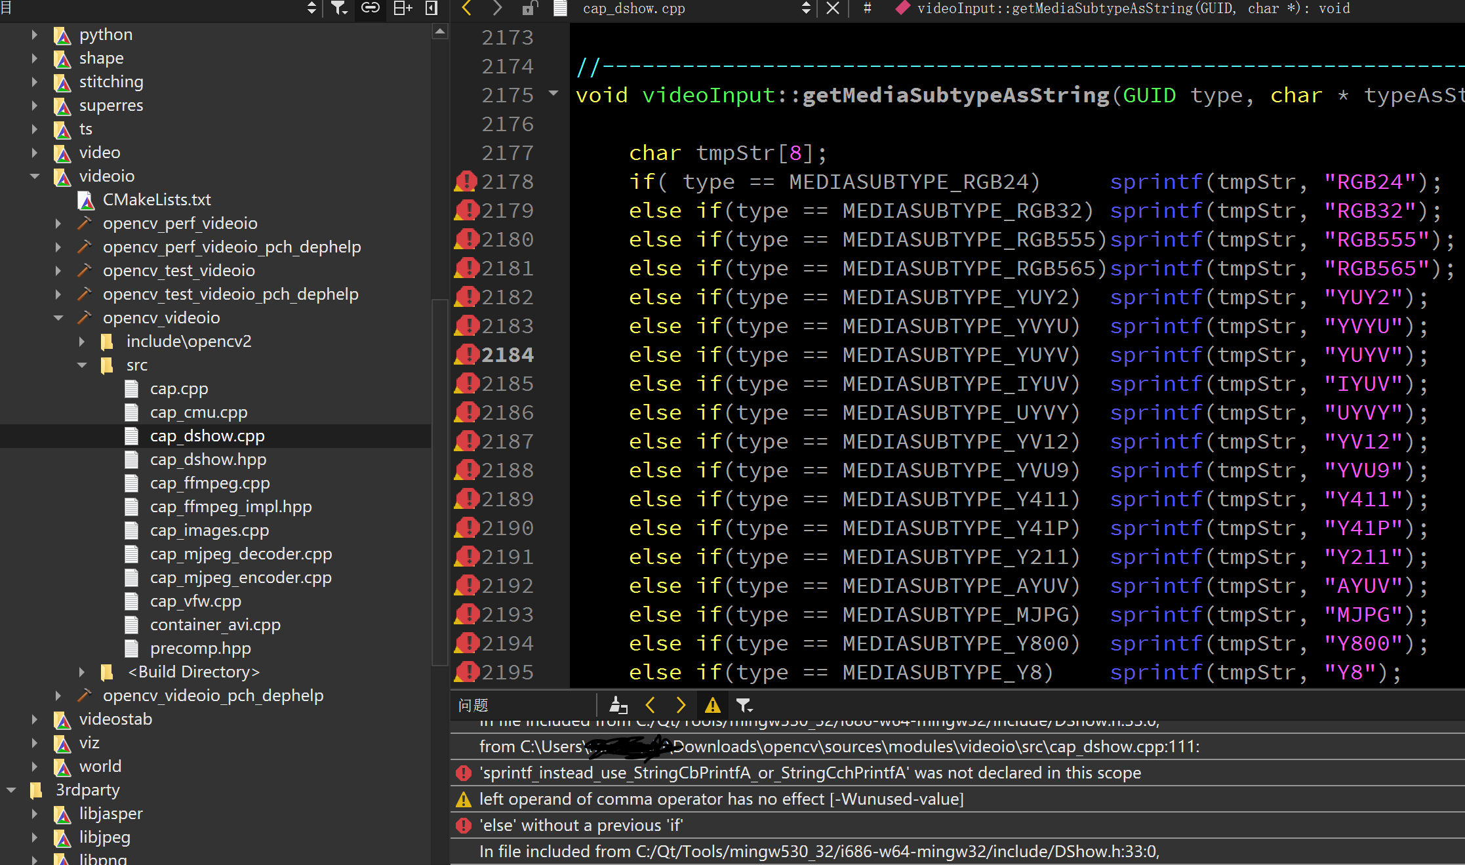Toggle the chain link sync icon
The width and height of the screenshot is (1465, 865).
pos(371,9)
